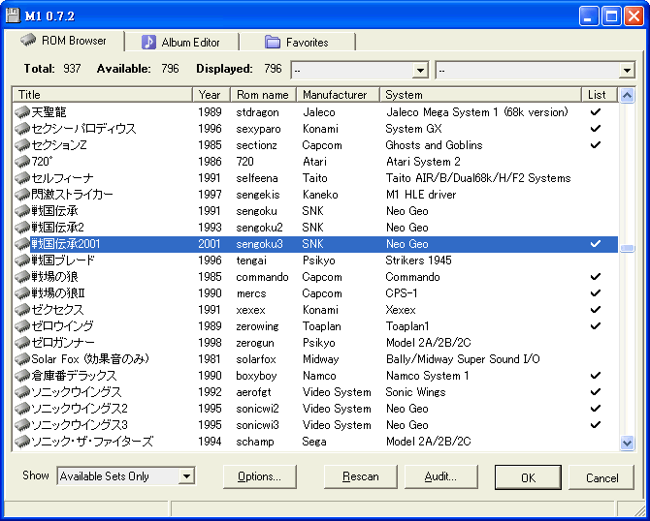Click the Jaleco Mega System 1 system cell
The width and height of the screenshot is (650, 521).
click(476, 112)
